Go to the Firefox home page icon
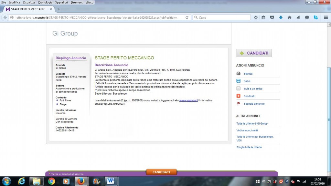The height and width of the screenshot is (186, 331). point(289,17)
